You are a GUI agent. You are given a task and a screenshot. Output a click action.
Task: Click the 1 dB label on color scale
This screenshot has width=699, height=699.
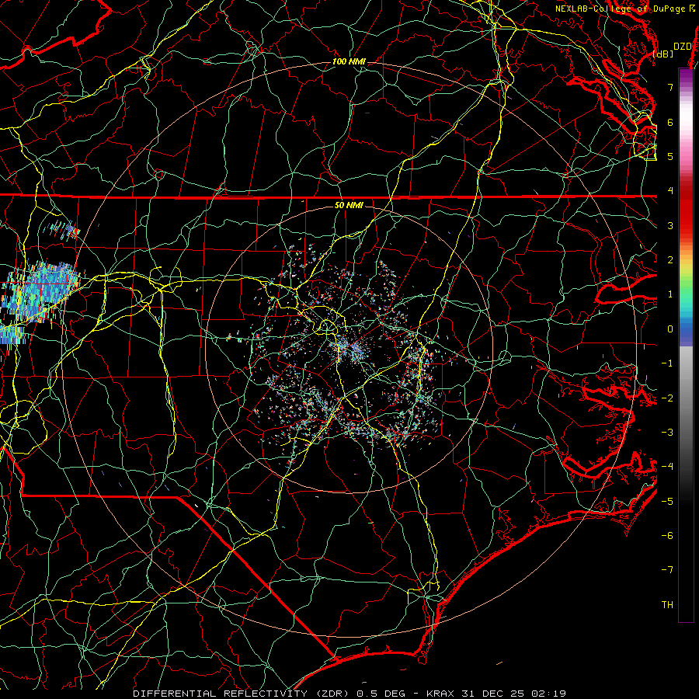670,294
